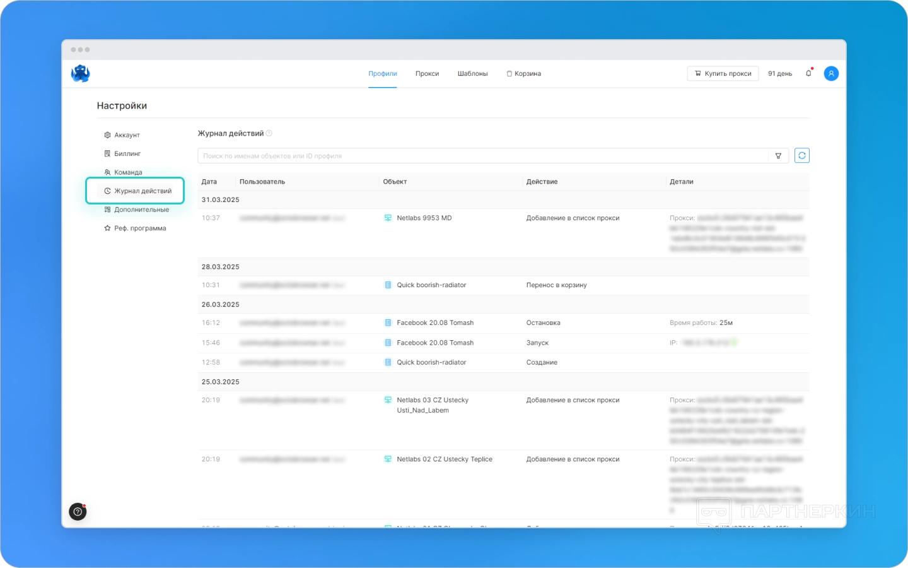Switch to the Профили tab

point(383,74)
